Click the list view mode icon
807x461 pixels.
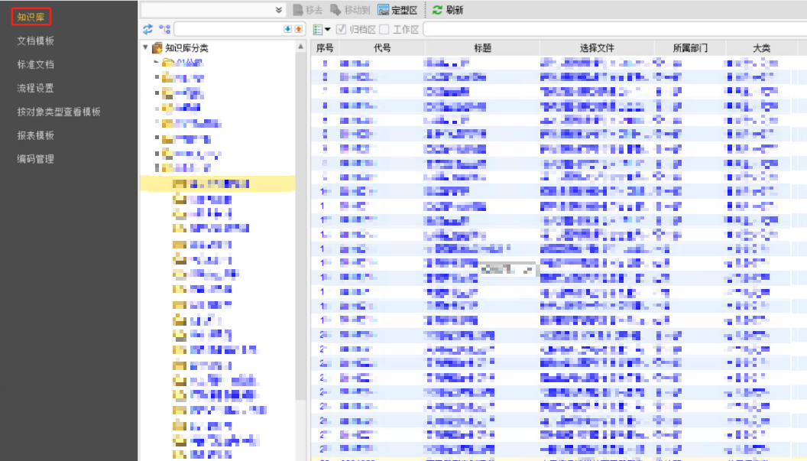[319, 29]
